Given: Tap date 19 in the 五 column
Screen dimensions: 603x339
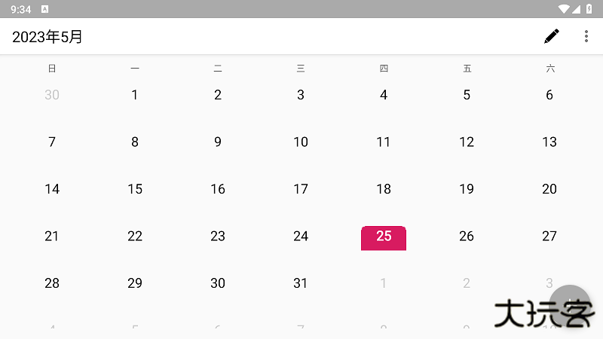Looking at the screenshot, I should tap(467, 189).
